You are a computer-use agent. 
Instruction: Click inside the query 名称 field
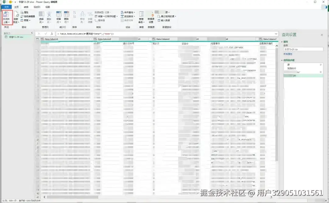coord(303,49)
